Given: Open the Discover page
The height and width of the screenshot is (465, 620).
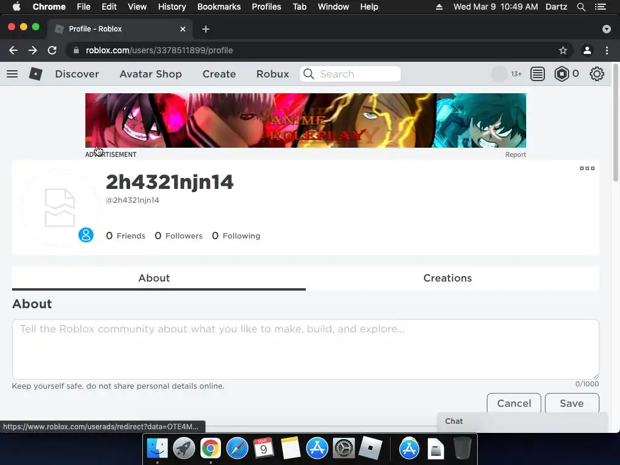Looking at the screenshot, I should (77, 74).
